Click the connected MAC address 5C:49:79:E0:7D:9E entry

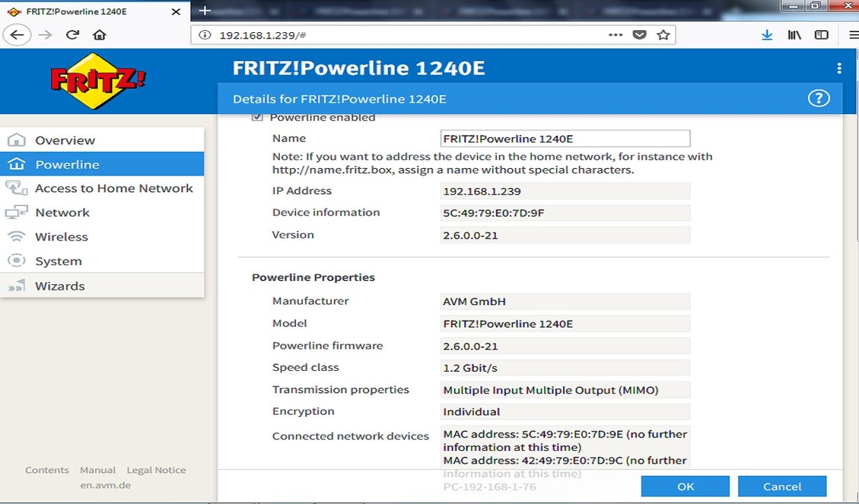click(565, 440)
